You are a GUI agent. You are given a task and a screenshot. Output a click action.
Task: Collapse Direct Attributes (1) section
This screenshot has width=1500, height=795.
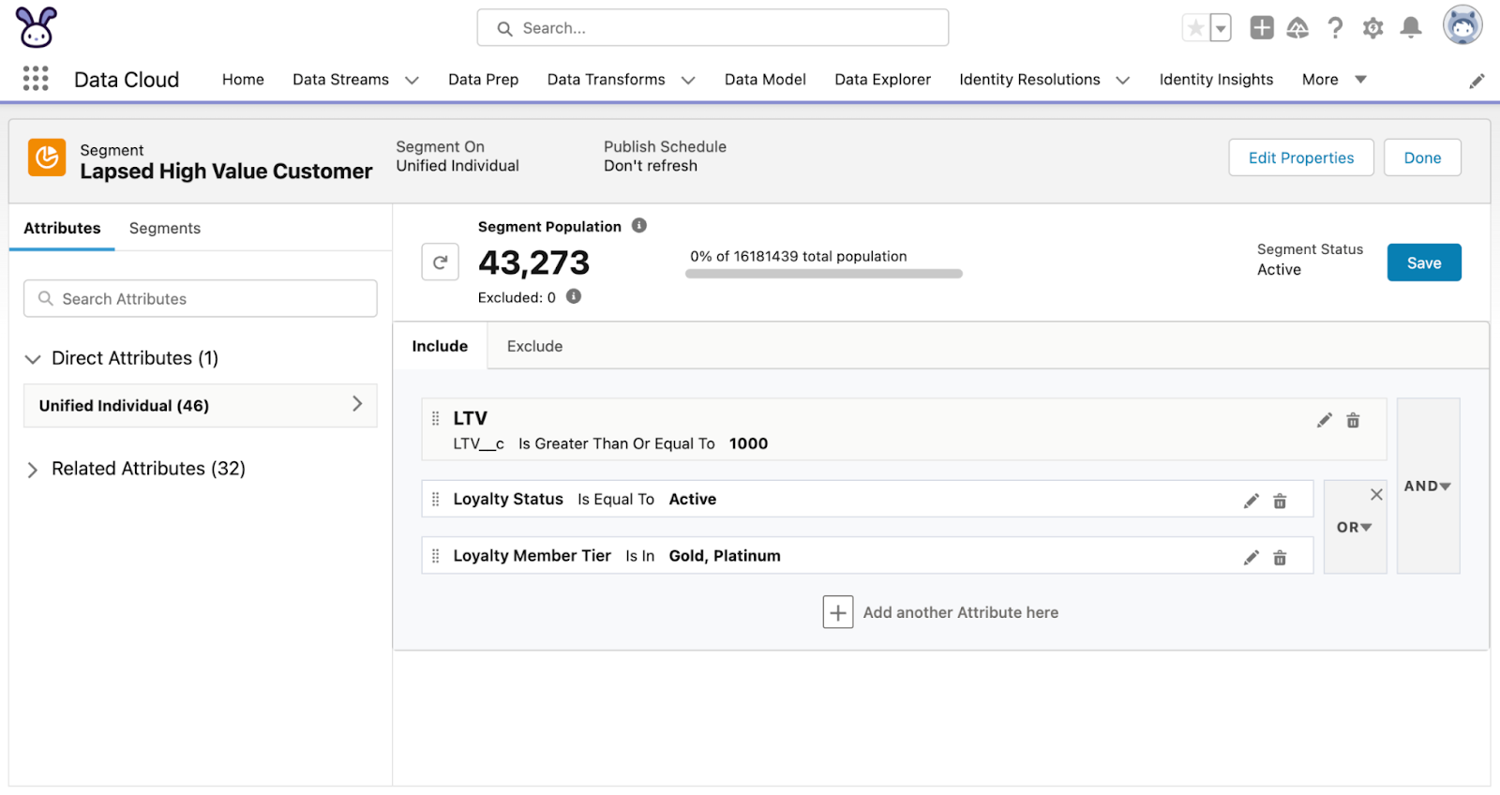pyautogui.click(x=33, y=359)
